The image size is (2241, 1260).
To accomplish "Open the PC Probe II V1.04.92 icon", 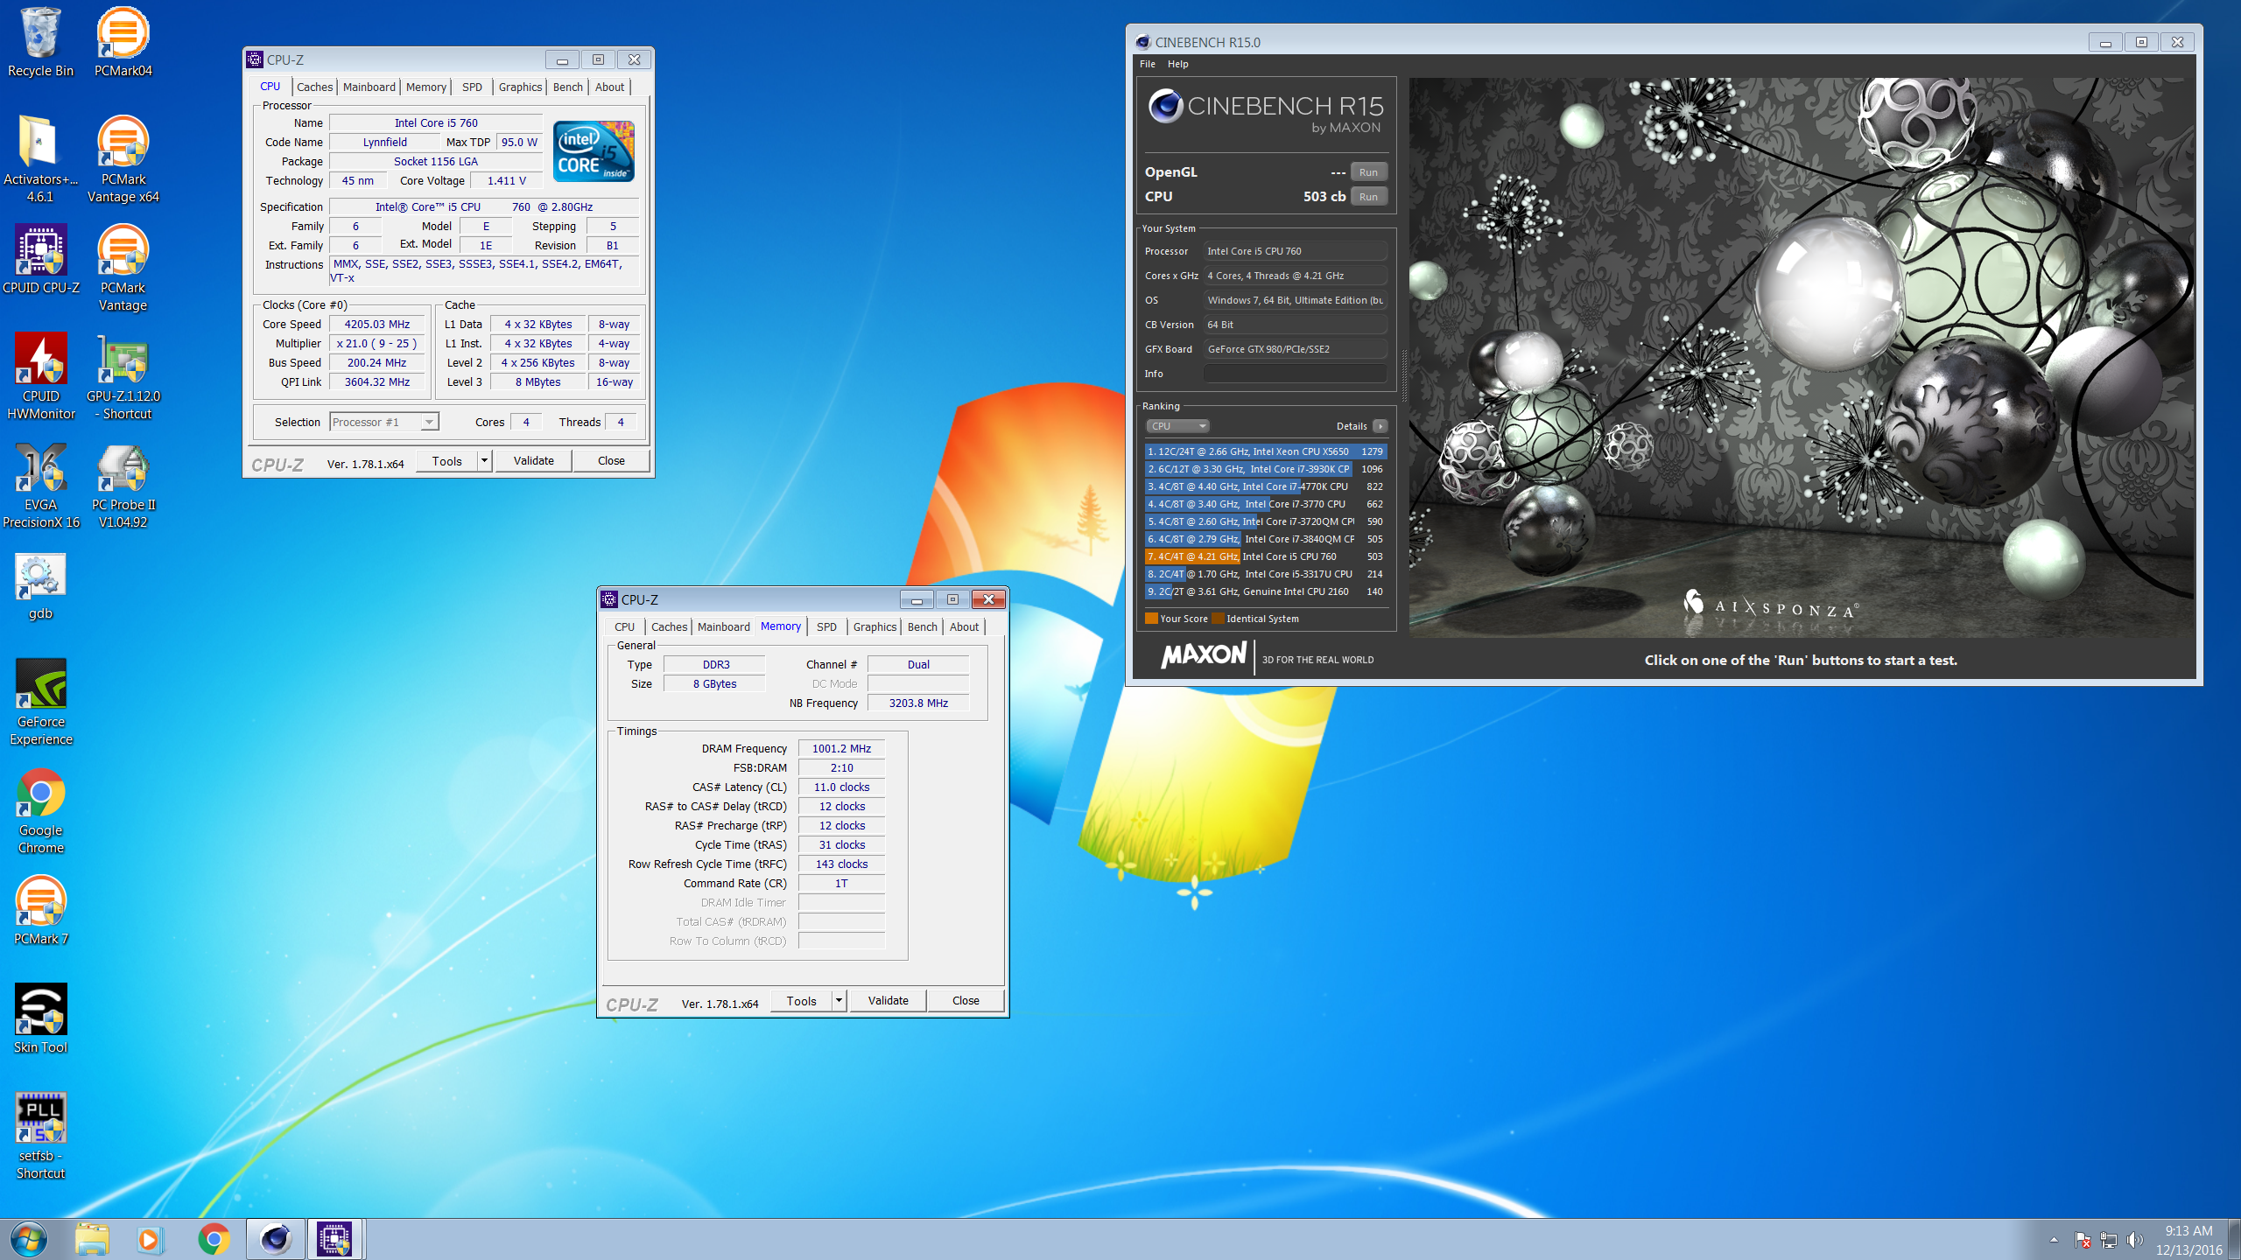I will 123,485.
